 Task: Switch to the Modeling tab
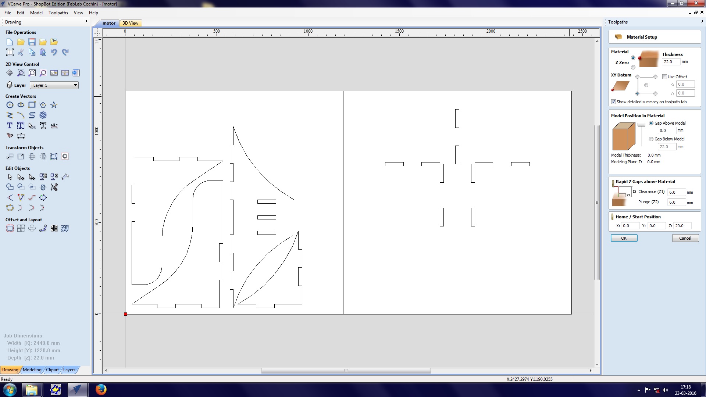(32, 370)
